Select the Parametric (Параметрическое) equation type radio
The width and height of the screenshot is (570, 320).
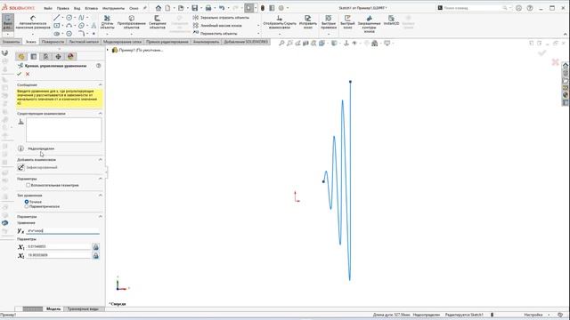tap(27, 206)
